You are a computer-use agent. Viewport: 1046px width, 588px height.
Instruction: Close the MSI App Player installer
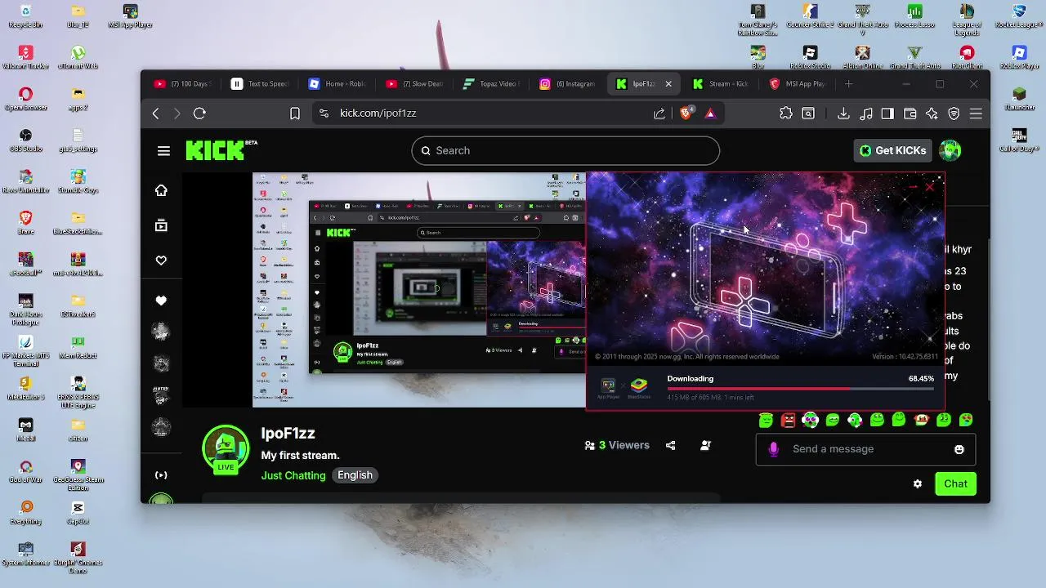point(929,187)
